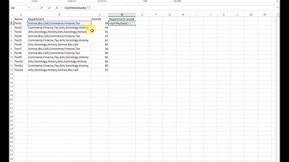Viewport: 289px width, 162px height.
Task: Open the Name Box dropdown arrow
Action: [x=29, y=8]
